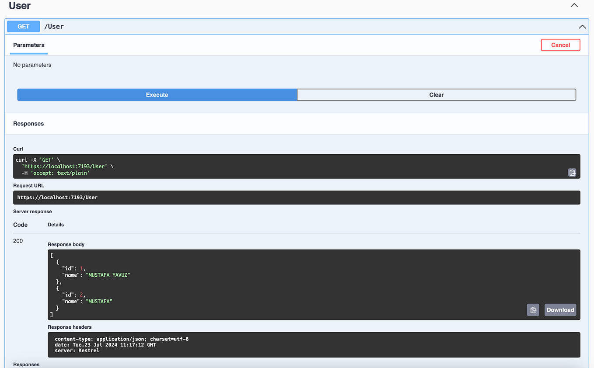Click the No parameters text area
This screenshot has height=368, width=594.
coord(32,64)
